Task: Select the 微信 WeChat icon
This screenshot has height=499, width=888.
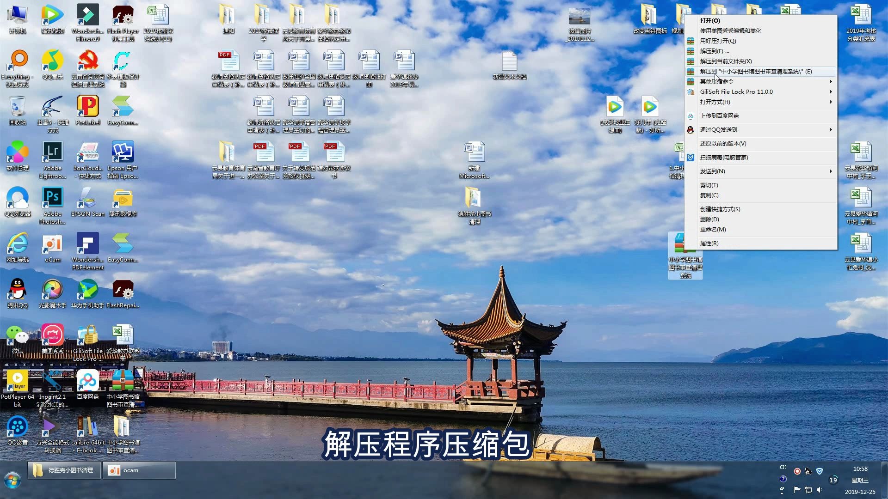Action: tap(18, 340)
